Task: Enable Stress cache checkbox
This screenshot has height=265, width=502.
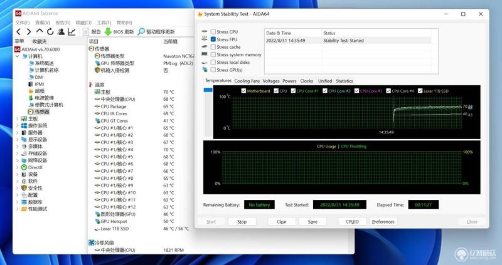Action: [213, 47]
